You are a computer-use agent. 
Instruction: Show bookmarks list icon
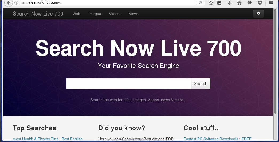(x=219, y=3)
